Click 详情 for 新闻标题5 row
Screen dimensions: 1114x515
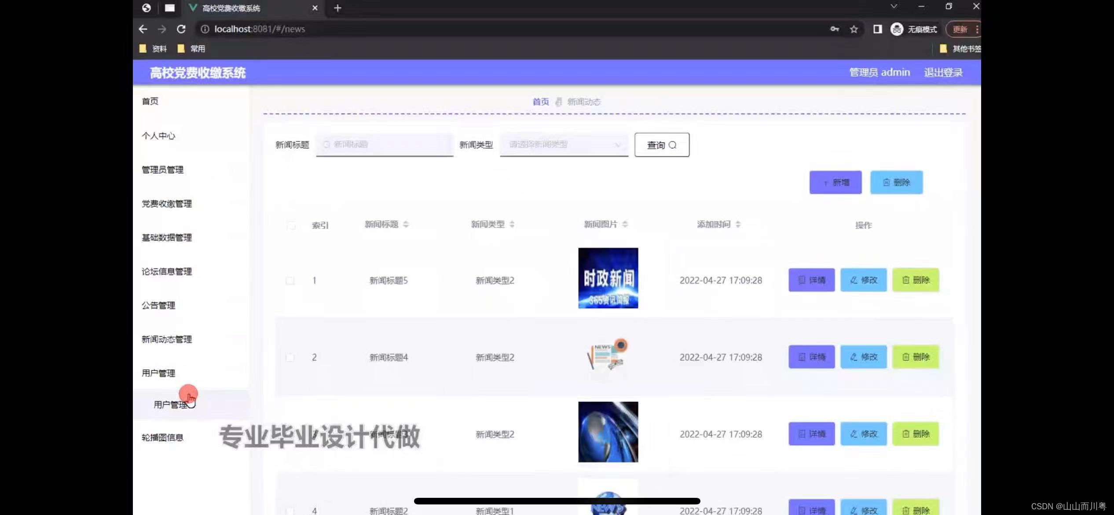pyautogui.click(x=811, y=280)
